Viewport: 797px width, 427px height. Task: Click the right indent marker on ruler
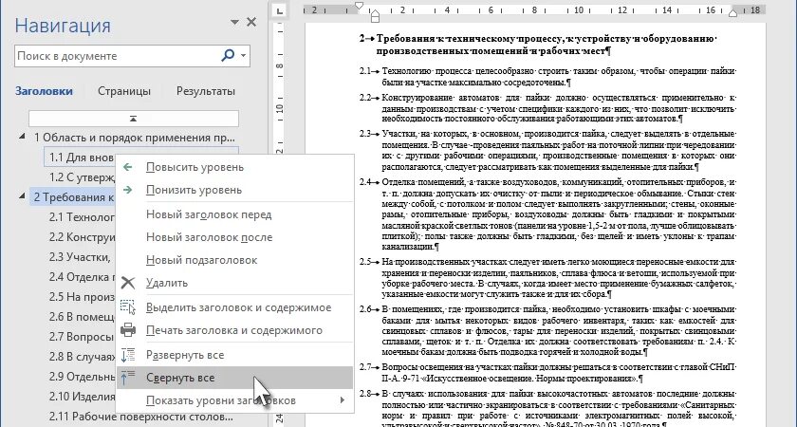point(732,12)
